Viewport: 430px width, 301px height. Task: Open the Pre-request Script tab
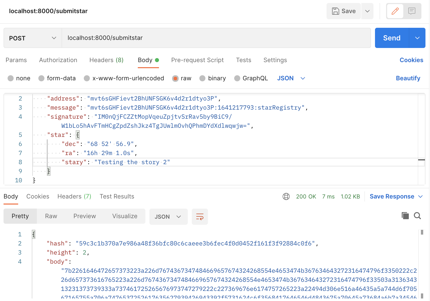[197, 60]
